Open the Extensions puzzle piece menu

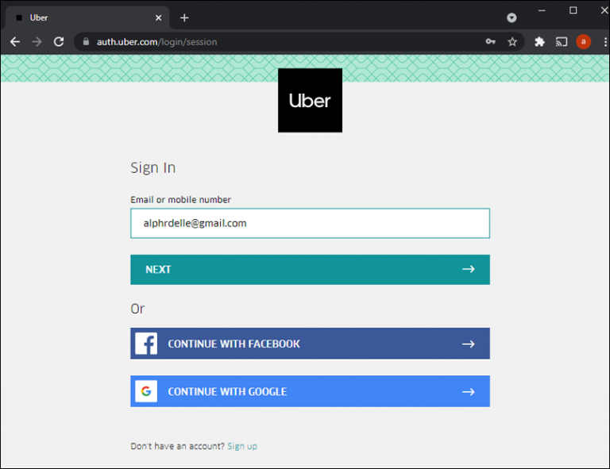point(539,41)
